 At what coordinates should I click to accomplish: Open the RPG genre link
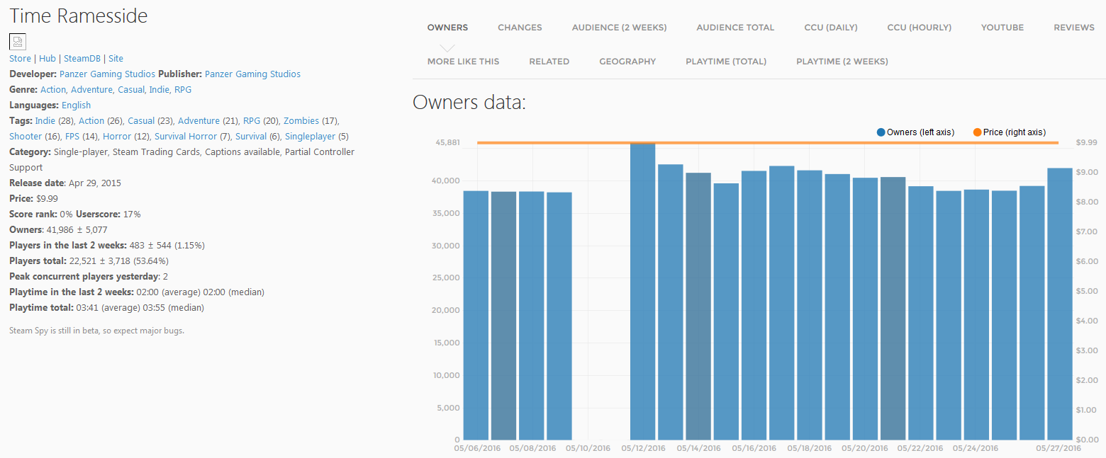(183, 90)
